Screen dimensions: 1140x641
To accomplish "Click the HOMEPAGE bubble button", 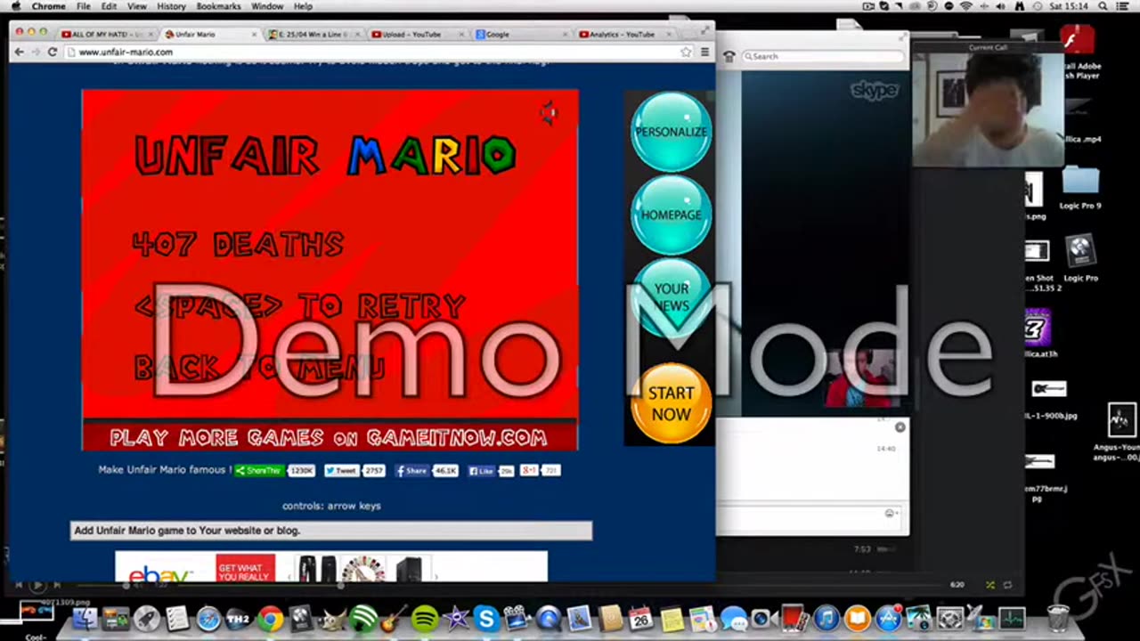I will coord(671,215).
